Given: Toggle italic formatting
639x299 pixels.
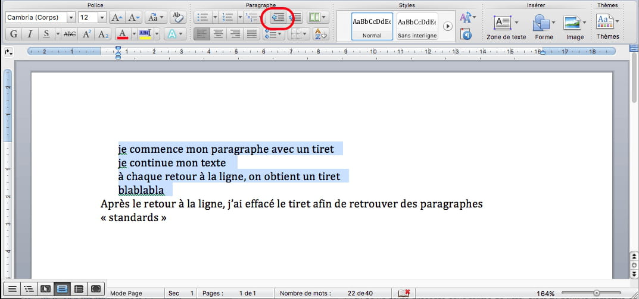Looking at the screenshot, I should (30, 34).
